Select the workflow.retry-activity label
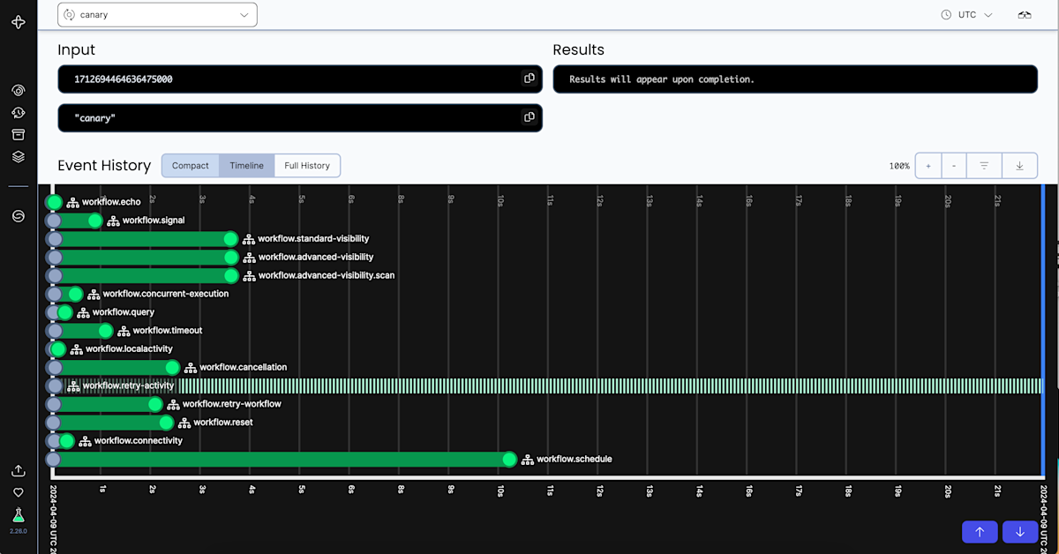This screenshot has width=1059, height=554. click(x=129, y=386)
